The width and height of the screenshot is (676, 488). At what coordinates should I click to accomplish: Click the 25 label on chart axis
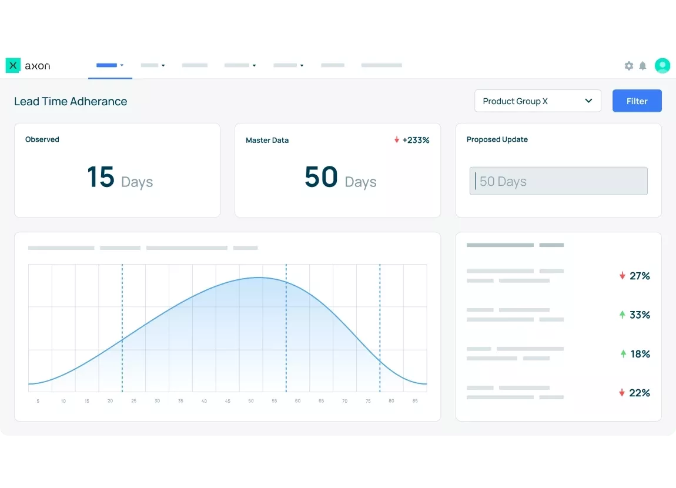(133, 401)
